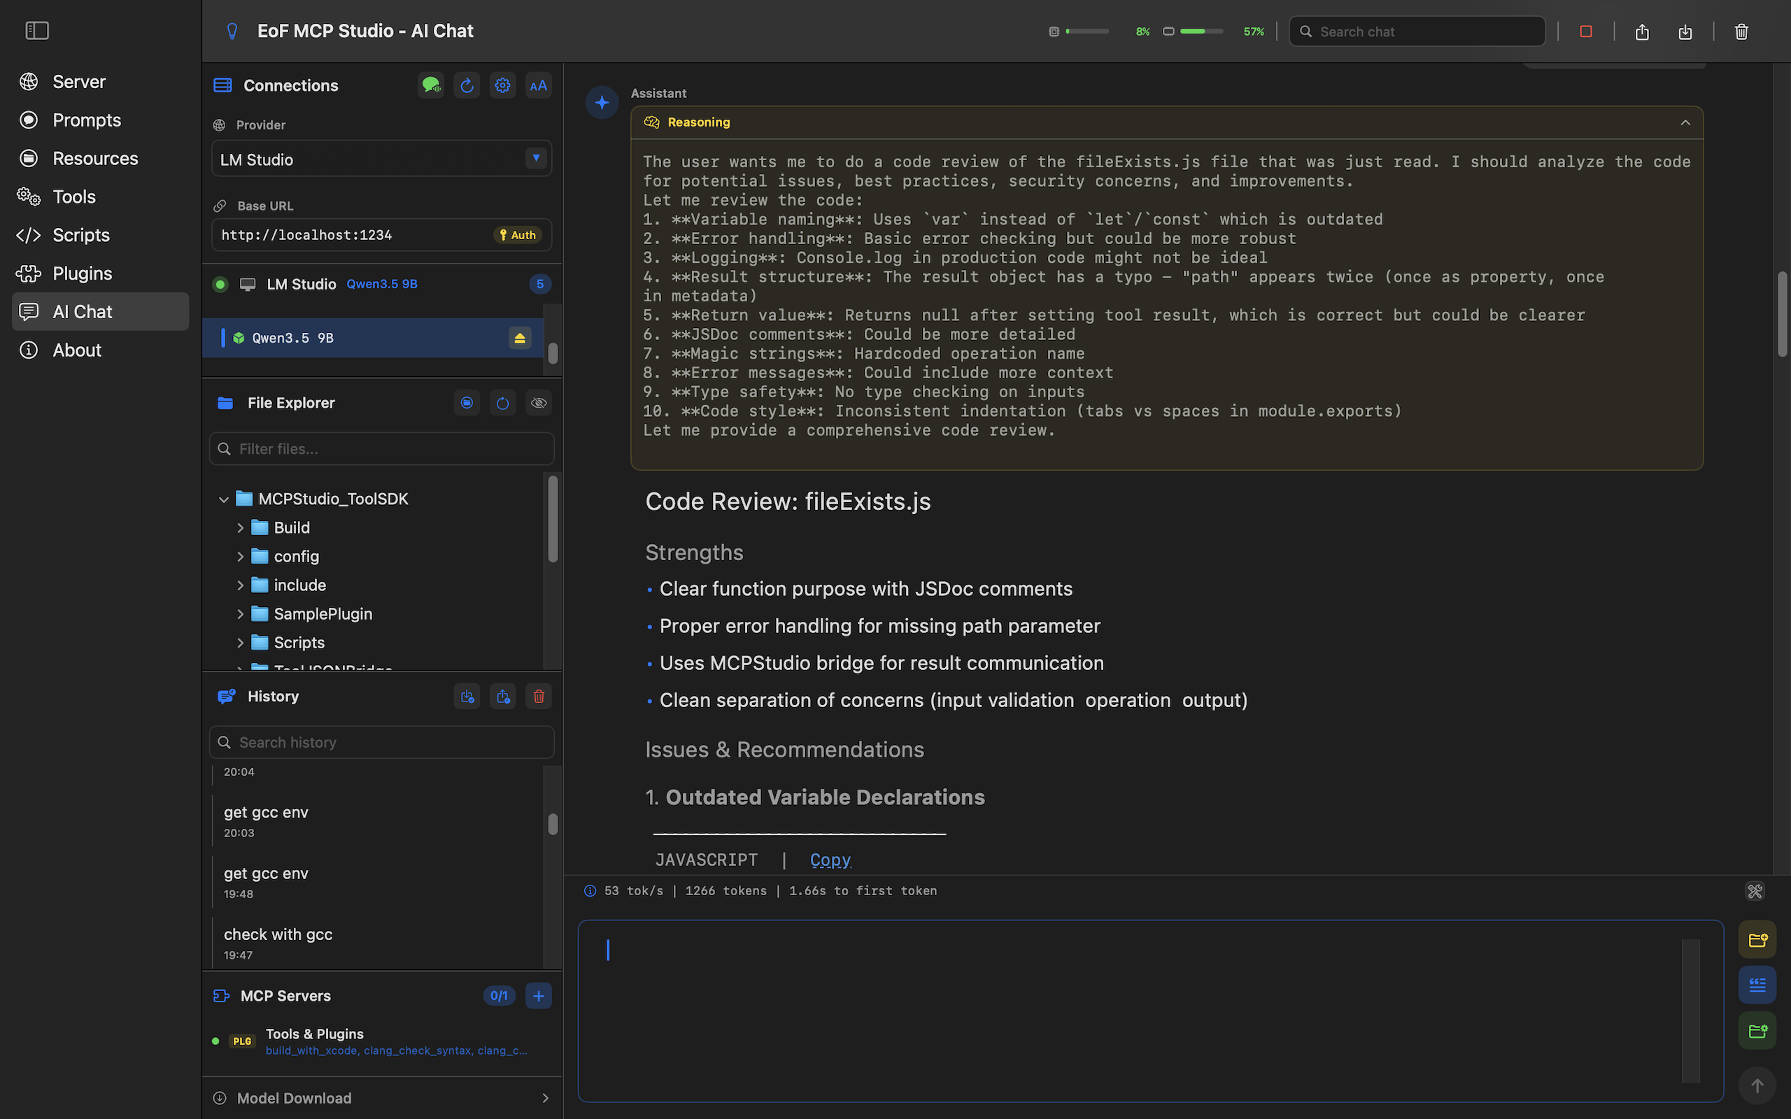The width and height of the screenshot is (1791, 1119).
Task: Export history with share icon
Action: click(502, 697)
